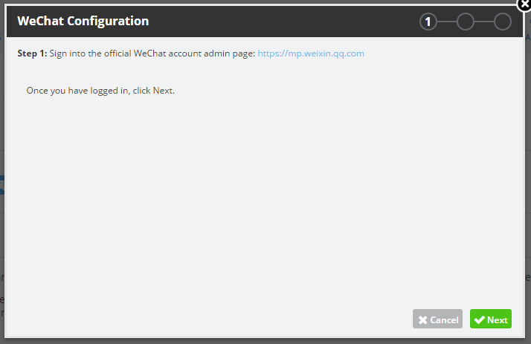Viewport: 531px width, 344px height.
Task: Click the 'Once you have logged in' text
Action: click(100, 91)
